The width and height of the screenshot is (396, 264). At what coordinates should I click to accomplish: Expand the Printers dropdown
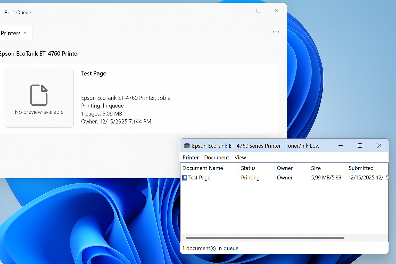pos(15,33)
